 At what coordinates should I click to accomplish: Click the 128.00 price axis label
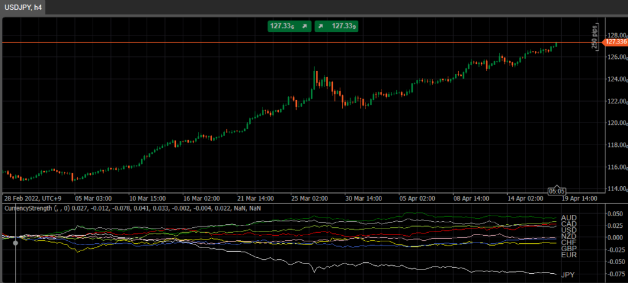[616, 36]
